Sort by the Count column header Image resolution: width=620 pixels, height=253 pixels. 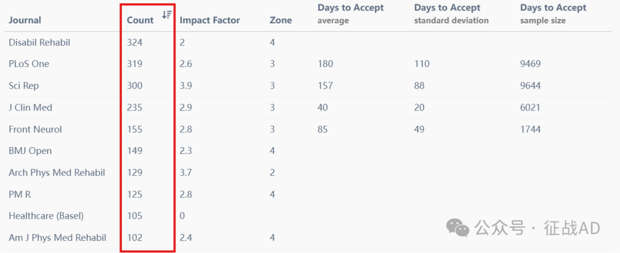coord(140,20)
